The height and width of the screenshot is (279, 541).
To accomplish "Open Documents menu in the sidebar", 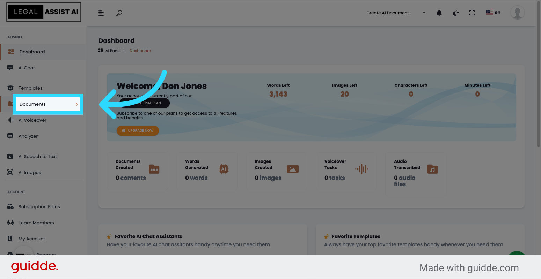I will click(48, 104).
